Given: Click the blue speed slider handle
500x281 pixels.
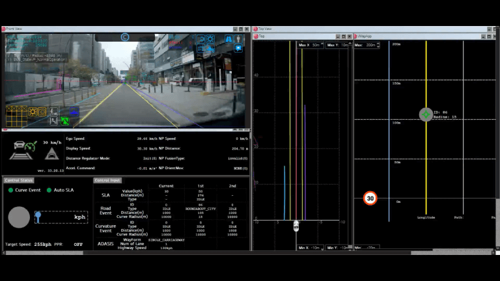Looking at the screenshot, I should point(38,215).
